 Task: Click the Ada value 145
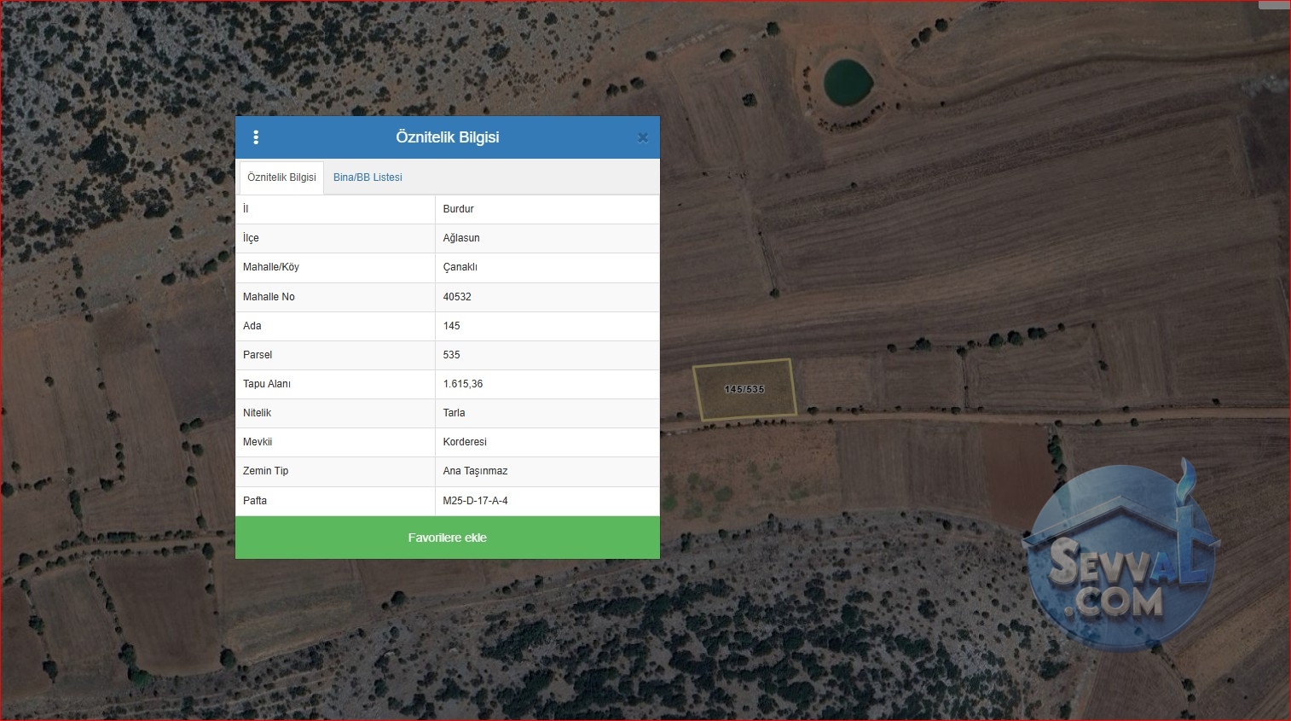tap(451, 326)
